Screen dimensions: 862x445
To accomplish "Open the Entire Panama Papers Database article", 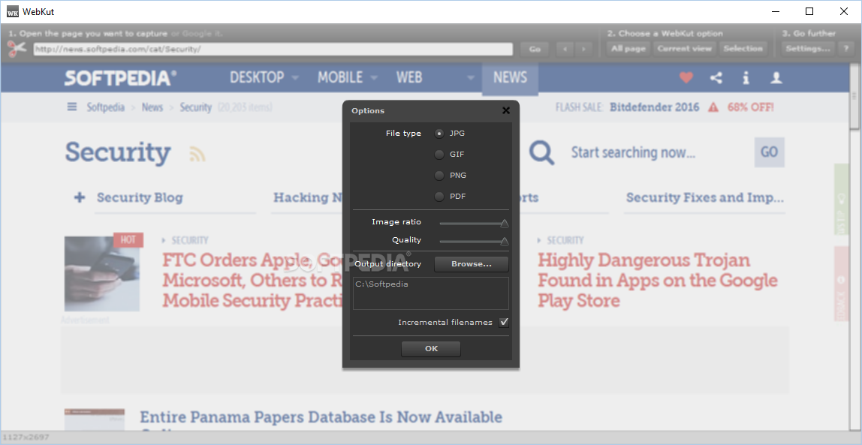I will coord(321,417).
